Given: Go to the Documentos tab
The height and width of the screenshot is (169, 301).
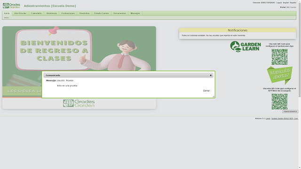Looking at the screenshot, I should tap(119, 14).
